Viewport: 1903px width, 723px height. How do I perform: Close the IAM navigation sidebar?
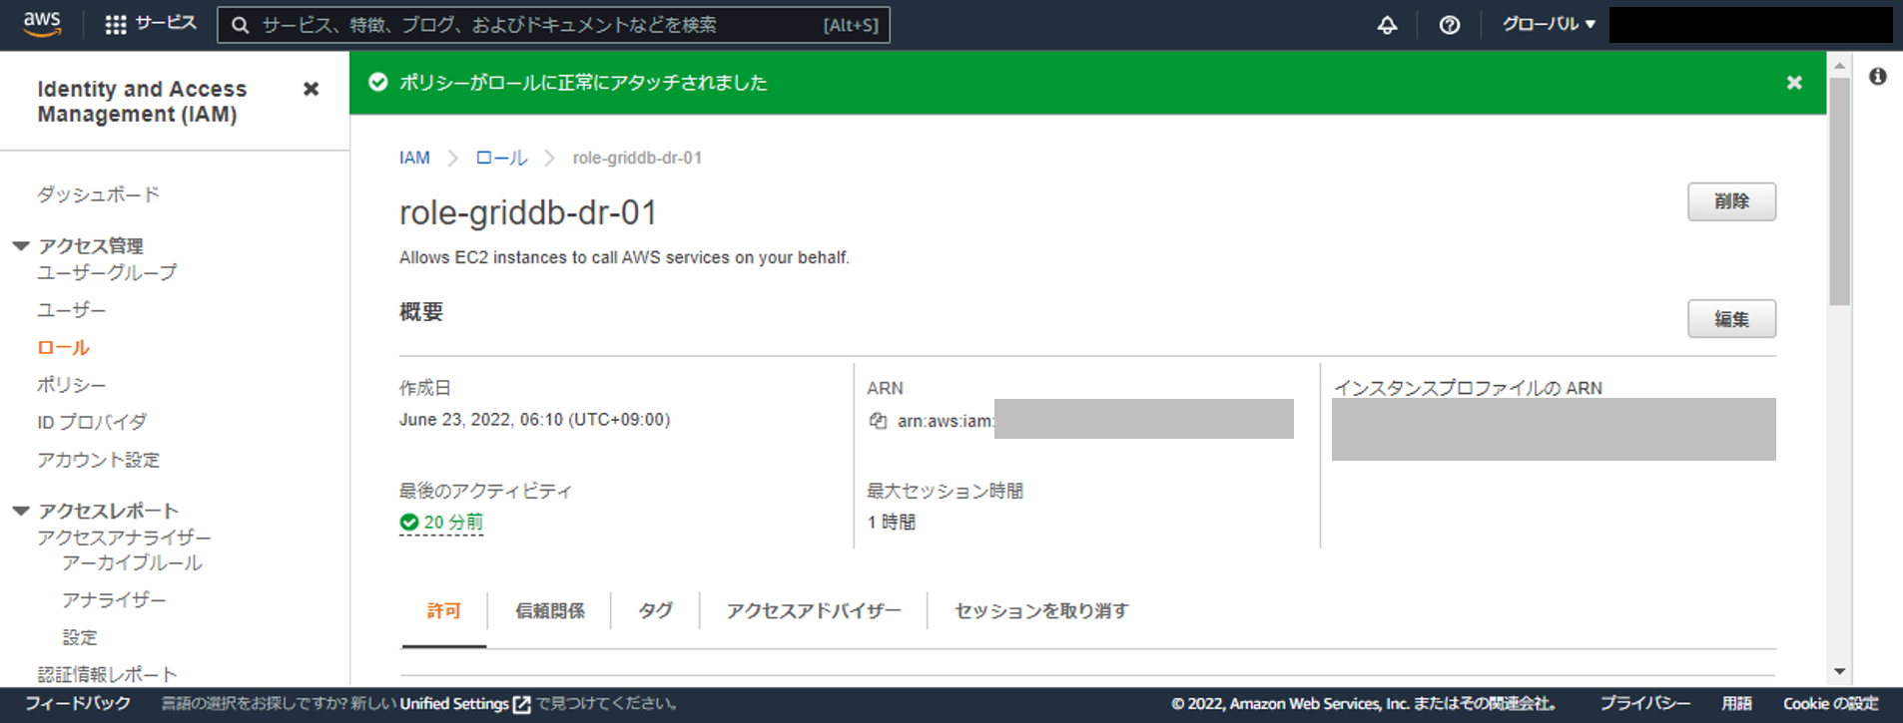coord(311,90)
